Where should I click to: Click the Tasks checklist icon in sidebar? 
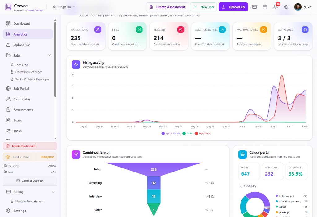click(x=8, y=131)
